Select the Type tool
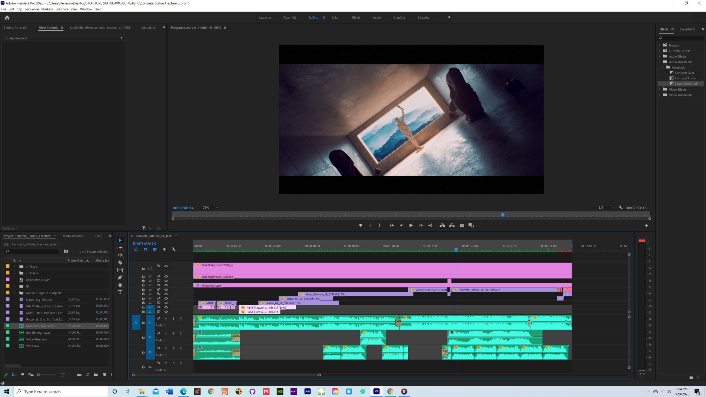 120,292
